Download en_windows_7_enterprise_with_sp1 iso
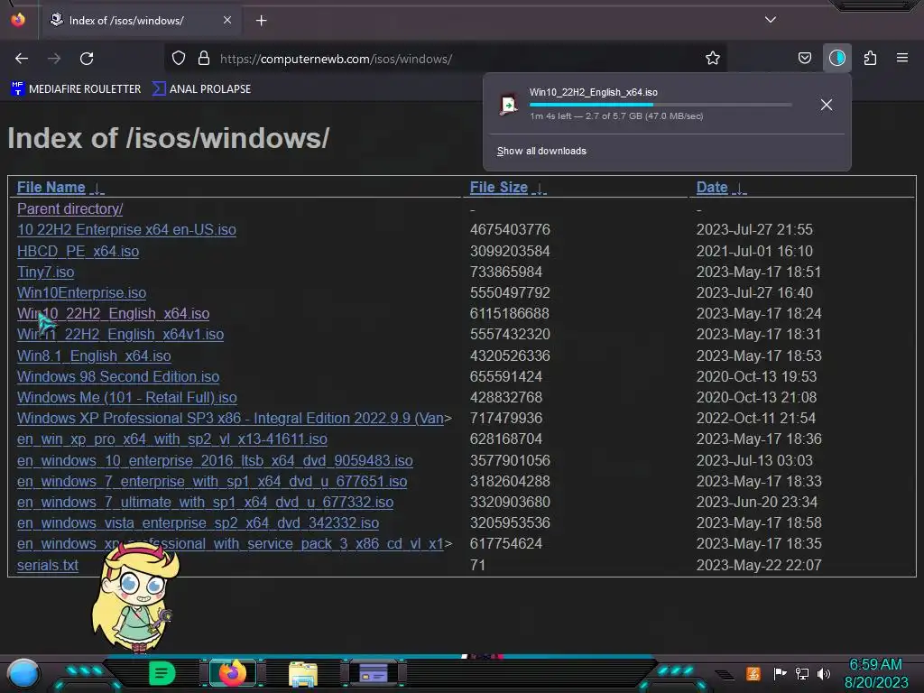The width and height of the screenshot is (924, 693). 212,482
